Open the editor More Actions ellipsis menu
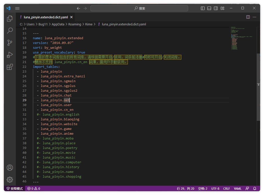The image size is (264, 195). [x=254, y=17]
